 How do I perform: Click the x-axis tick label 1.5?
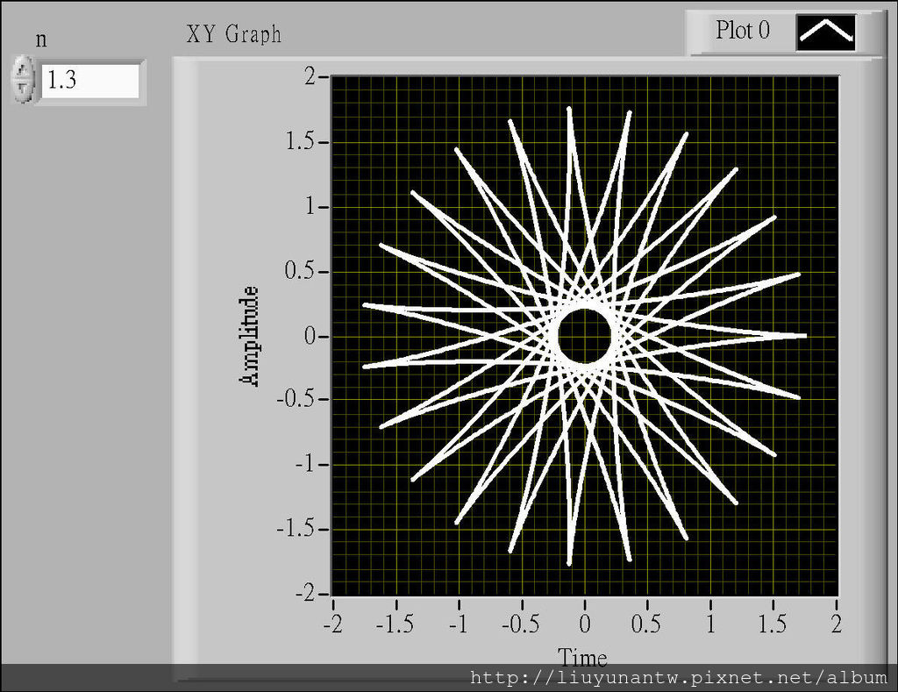[773, 624]
